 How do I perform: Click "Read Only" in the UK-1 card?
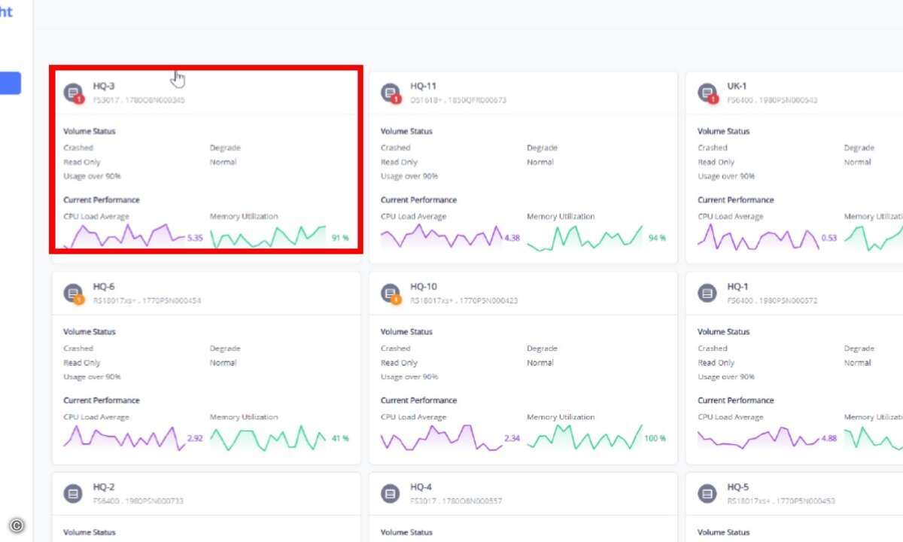click(716, 162)
